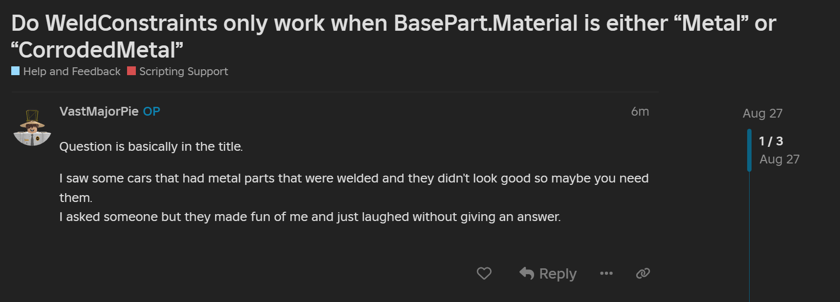Click the red Scripting Support category square
840x302 pixels.
(131, 71)
